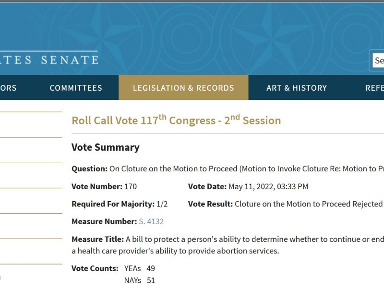Click the Question cloture motion text
The image size is (384, 288).
246,169
